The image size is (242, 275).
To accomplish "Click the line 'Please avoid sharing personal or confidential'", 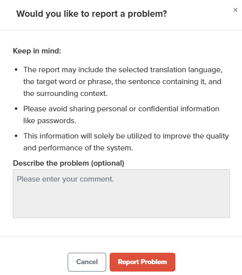I will click(121, 109).
